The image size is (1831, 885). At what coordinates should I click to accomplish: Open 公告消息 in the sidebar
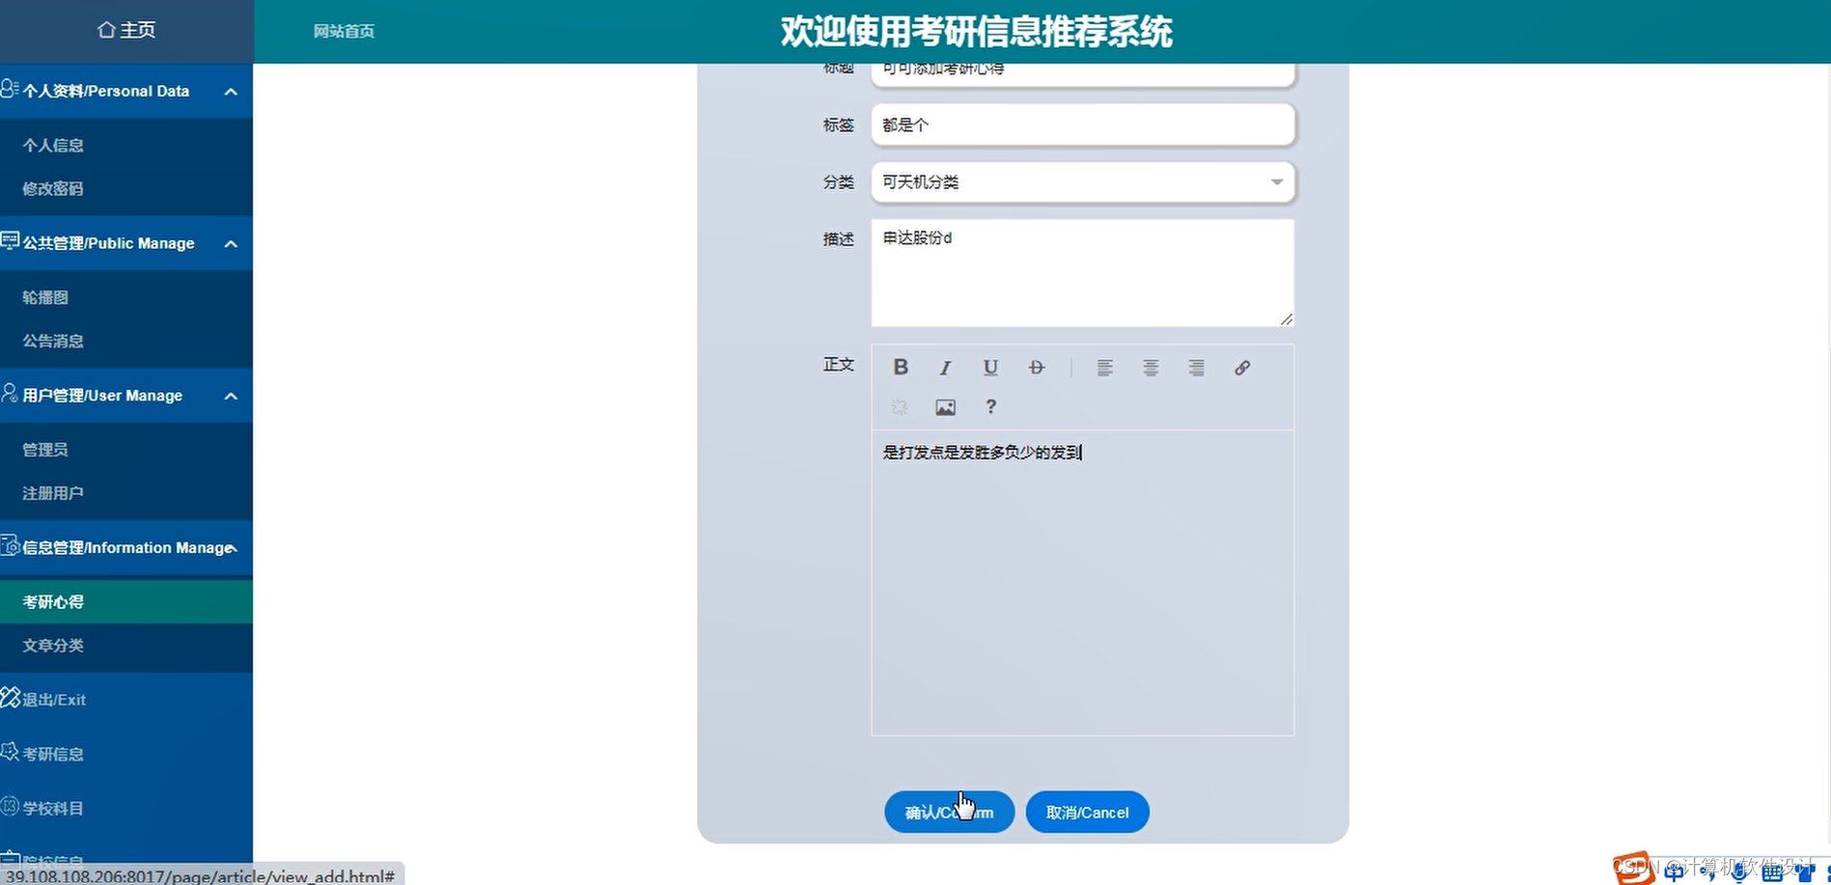[53, 341]
